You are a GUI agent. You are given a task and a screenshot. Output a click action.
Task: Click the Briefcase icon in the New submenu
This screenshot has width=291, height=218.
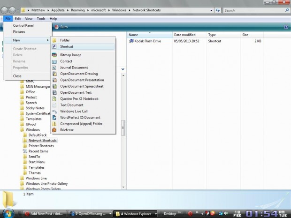(x=55, y=130)
